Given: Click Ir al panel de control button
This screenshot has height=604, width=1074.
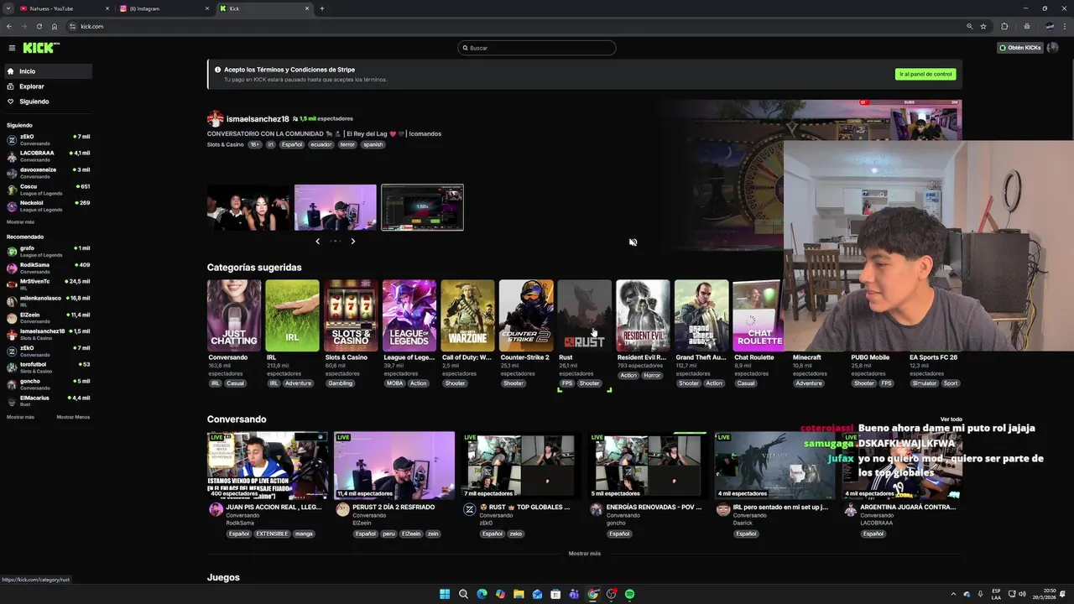Looking at the screenshot, I should [x=925, y=74].
